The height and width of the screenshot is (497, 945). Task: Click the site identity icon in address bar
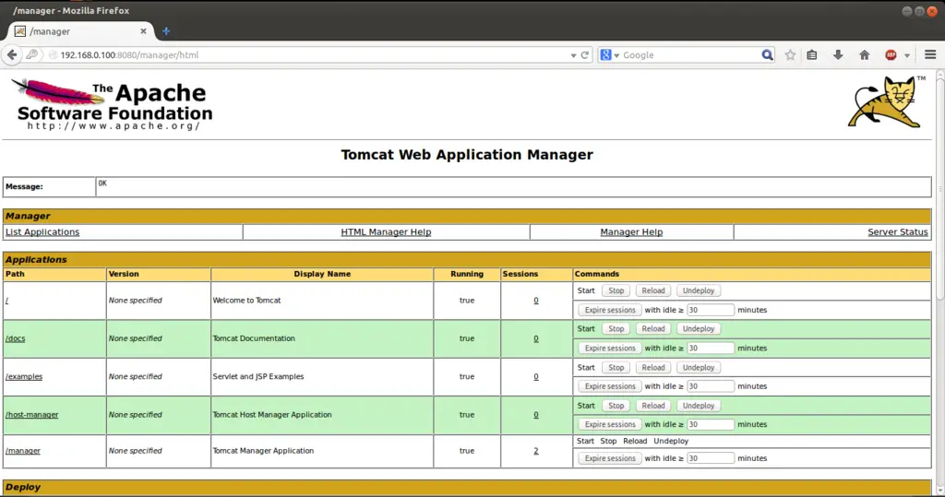pyautogui.click(x=53, y=54)
